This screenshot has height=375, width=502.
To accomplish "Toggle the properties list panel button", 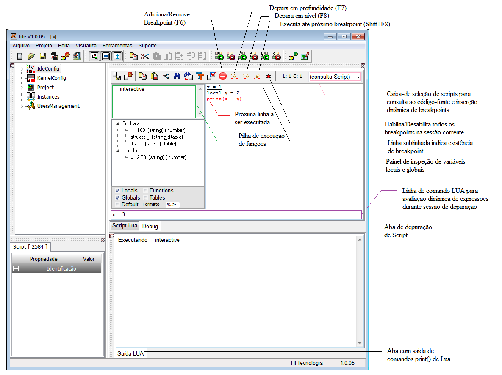I will click(106, 57).
